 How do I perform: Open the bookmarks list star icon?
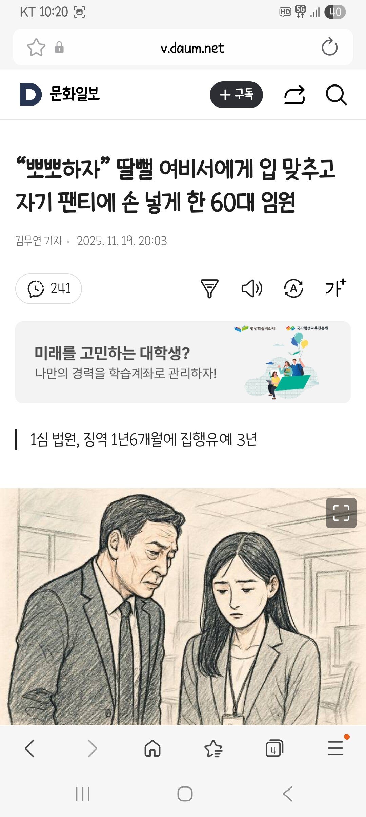tap(213, 748)
